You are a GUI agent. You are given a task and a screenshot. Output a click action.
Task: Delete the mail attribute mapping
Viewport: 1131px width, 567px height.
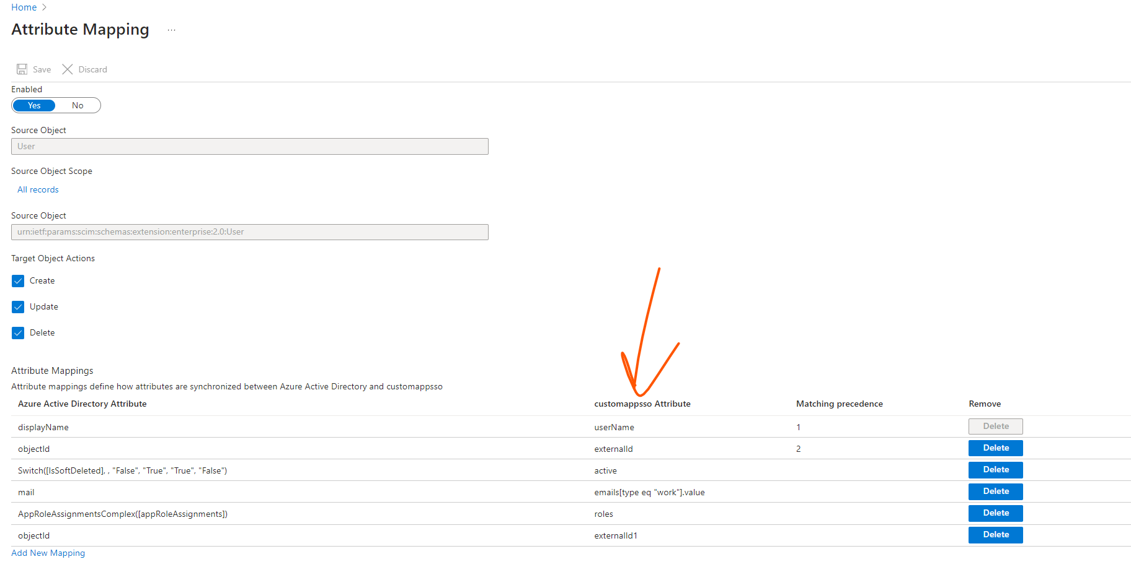(995, 491)
